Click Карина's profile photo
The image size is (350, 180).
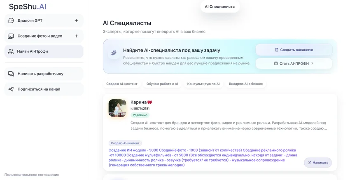pyautogui.click(x=117, y=108)
